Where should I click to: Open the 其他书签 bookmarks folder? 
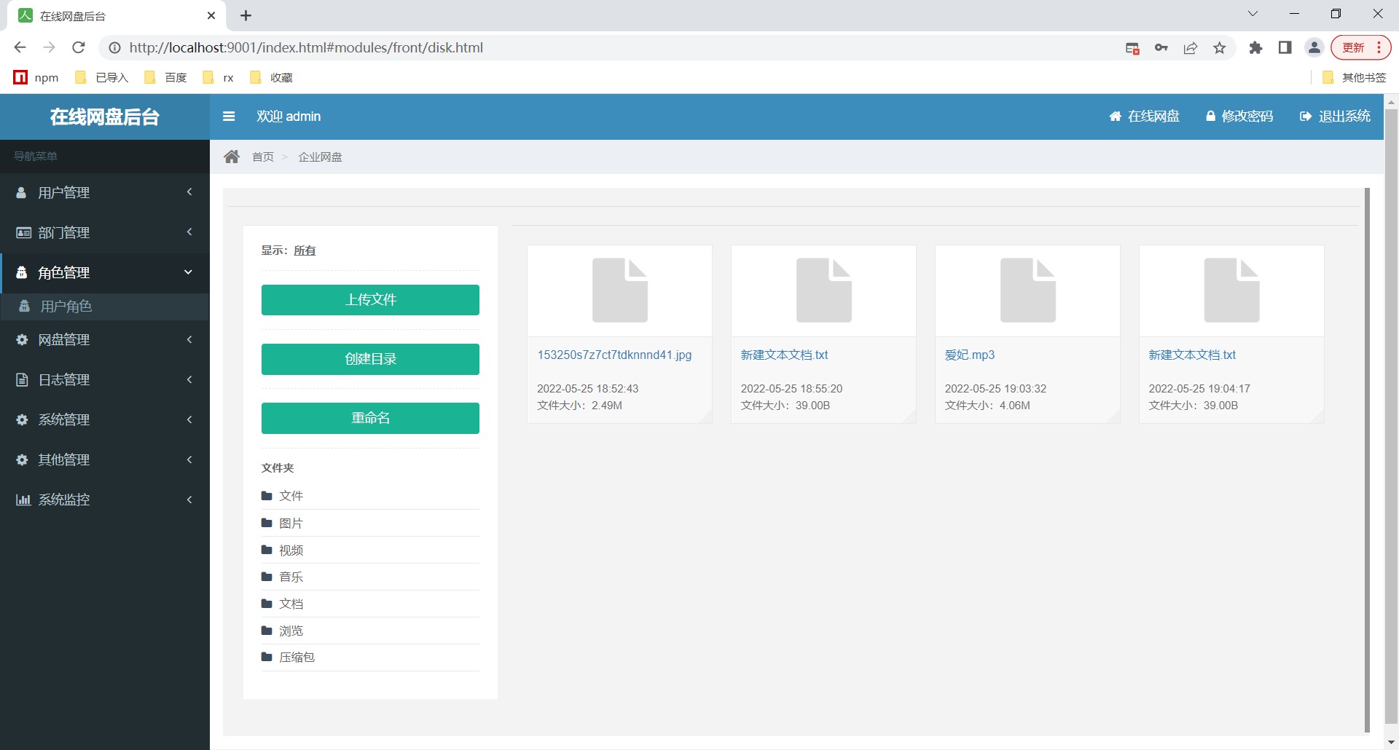(1354, 78)
